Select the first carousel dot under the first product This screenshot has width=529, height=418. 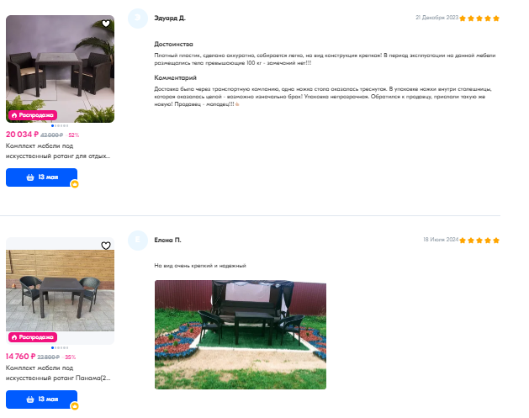point(52,125)
